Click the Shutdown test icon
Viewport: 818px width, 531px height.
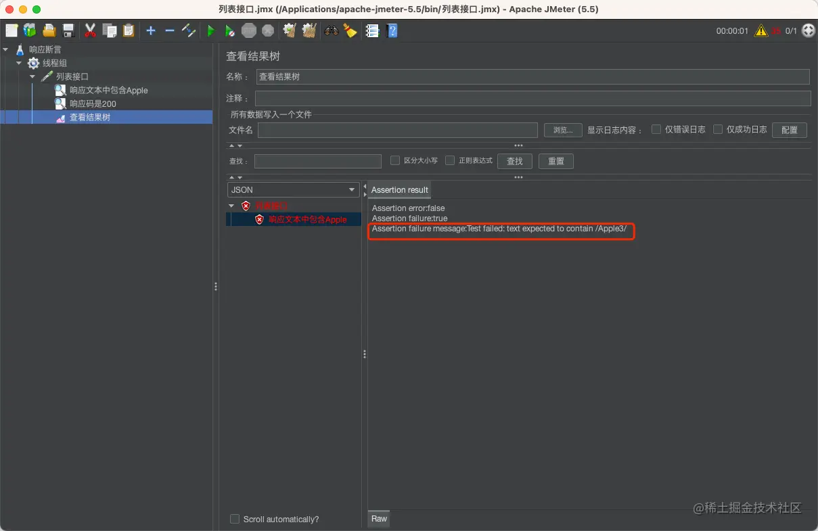pyautogui.click(x=268, y=30)
